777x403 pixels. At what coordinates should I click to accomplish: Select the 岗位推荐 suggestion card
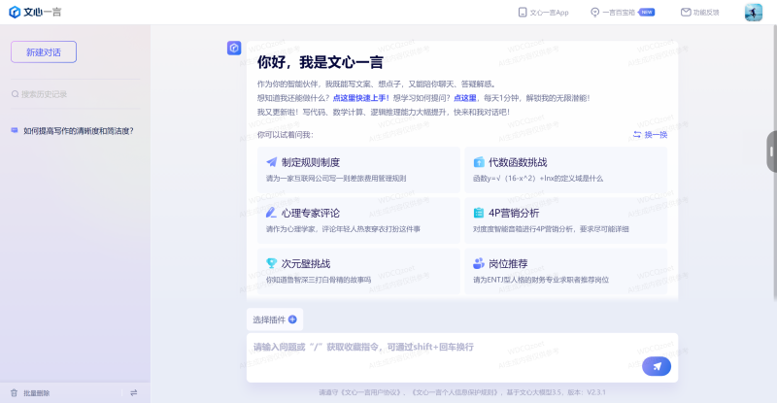(x=566, y=271)
